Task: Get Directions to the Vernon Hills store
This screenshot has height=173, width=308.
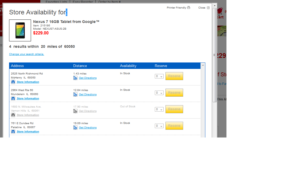Action: 88,111
